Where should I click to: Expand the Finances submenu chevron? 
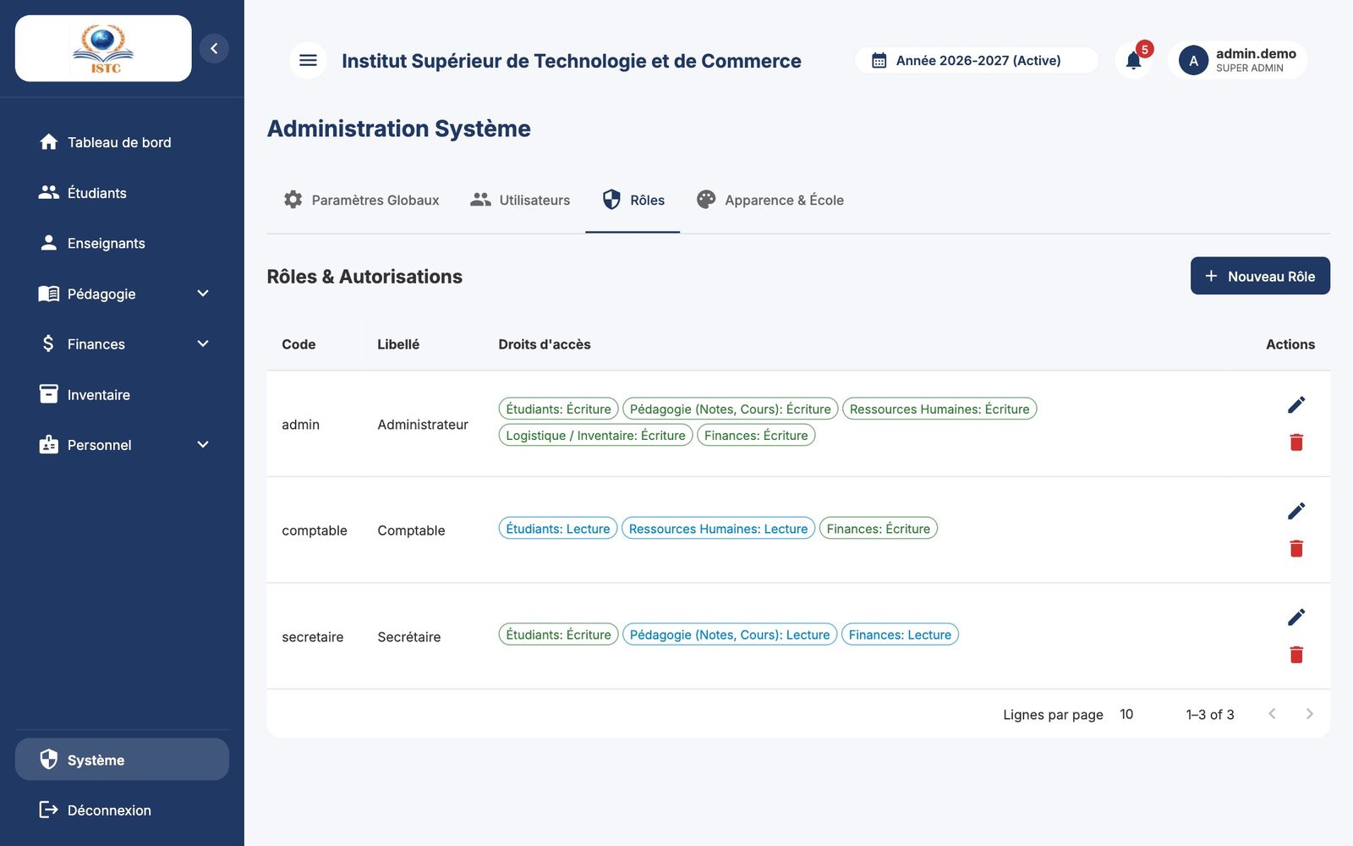tap(203, 343)
